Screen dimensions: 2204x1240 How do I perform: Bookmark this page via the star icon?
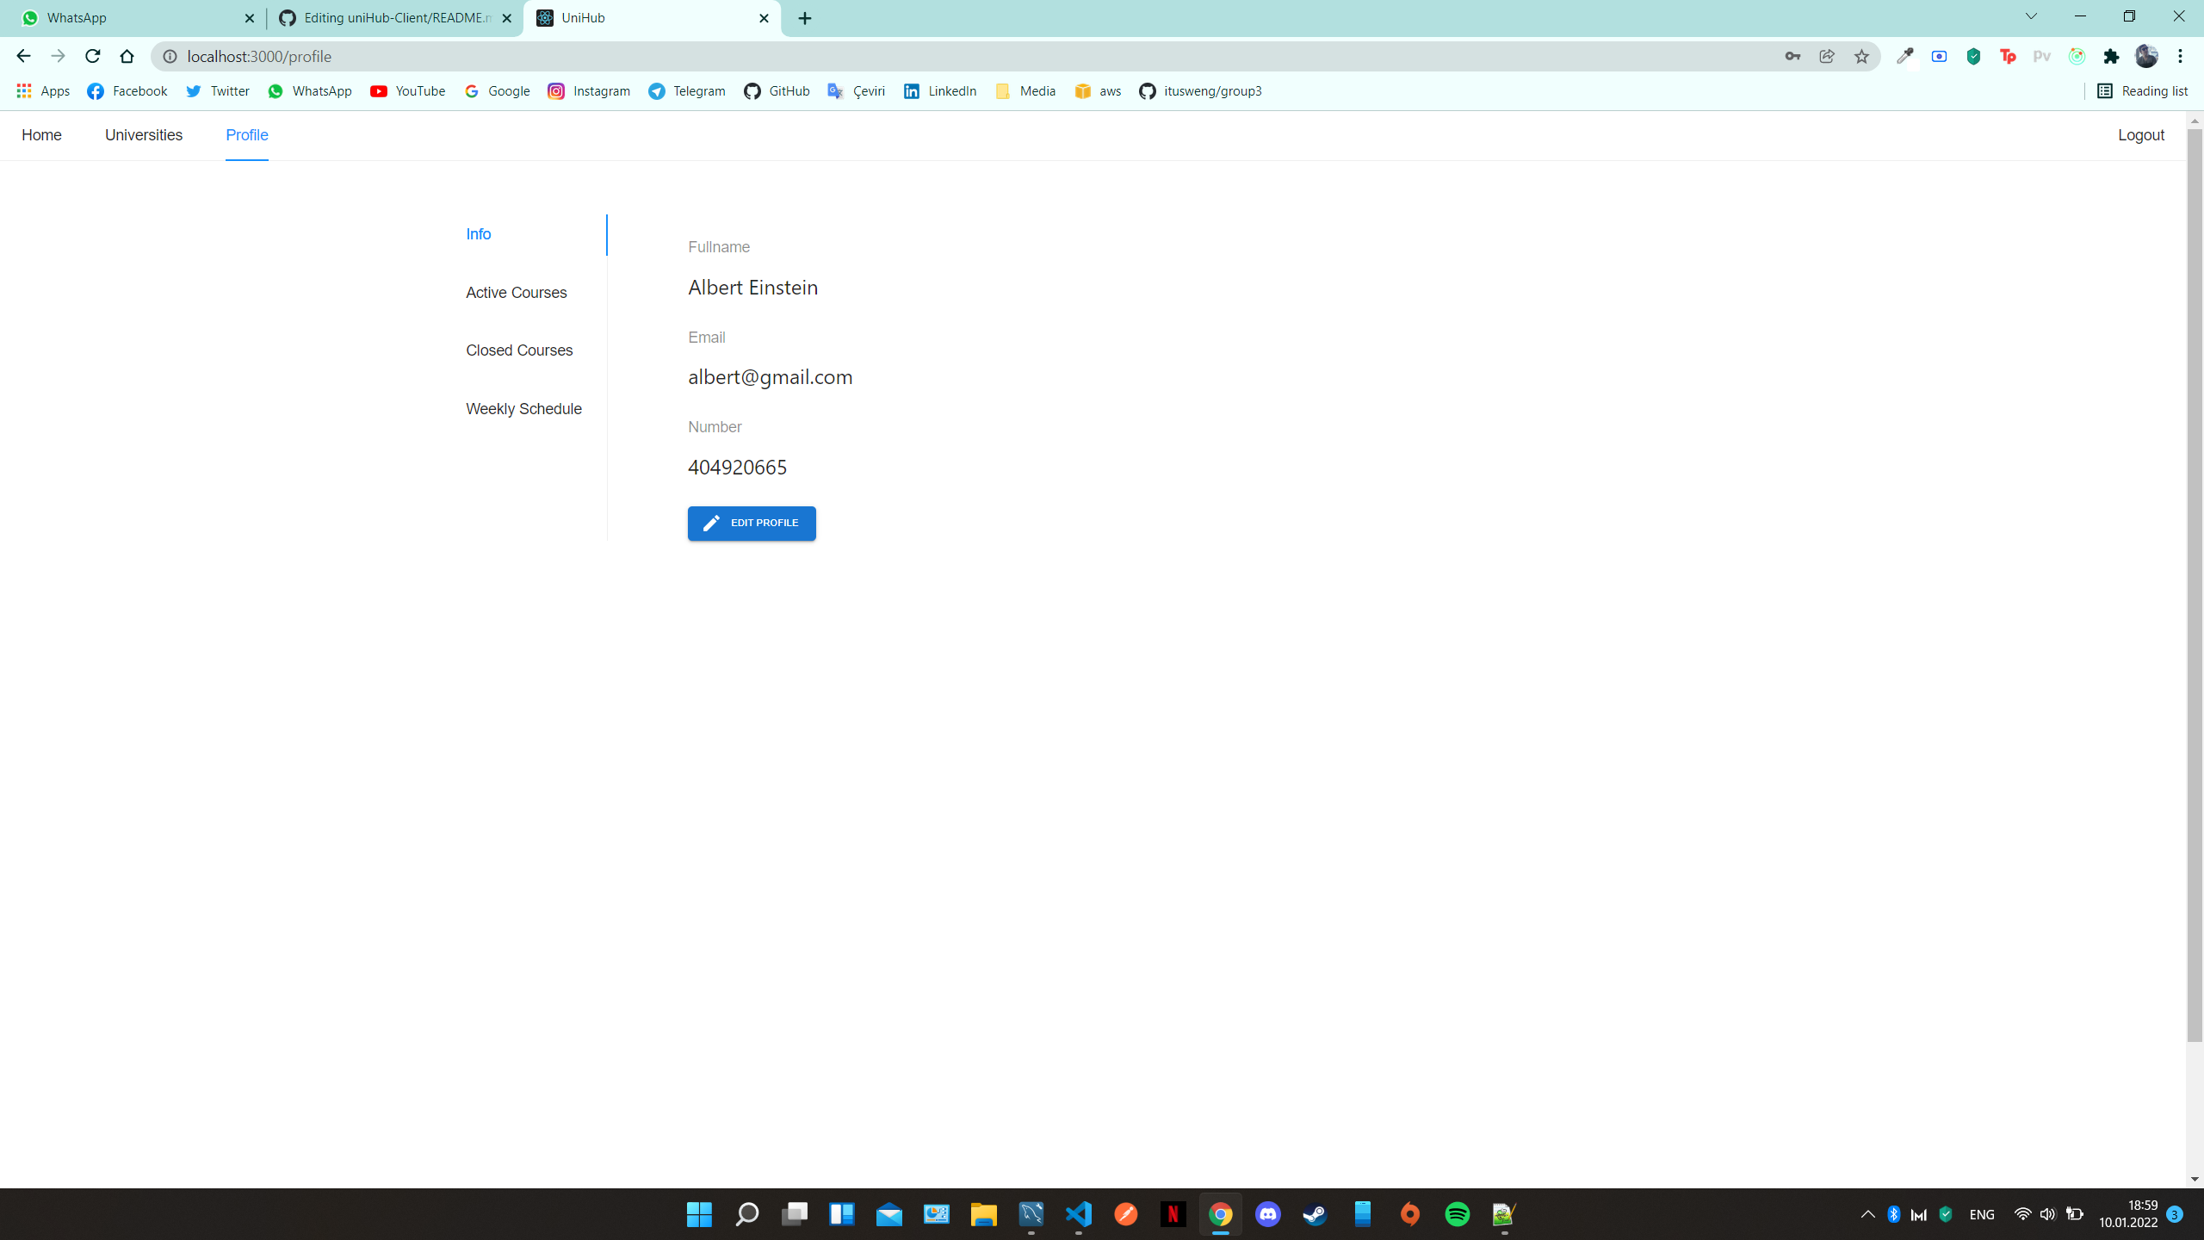[1861, 56]
